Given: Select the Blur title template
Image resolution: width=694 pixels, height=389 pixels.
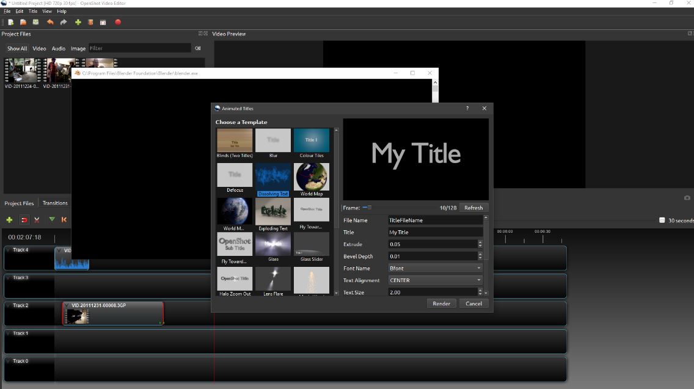Looking at the screenshot, I should [273, 143].
